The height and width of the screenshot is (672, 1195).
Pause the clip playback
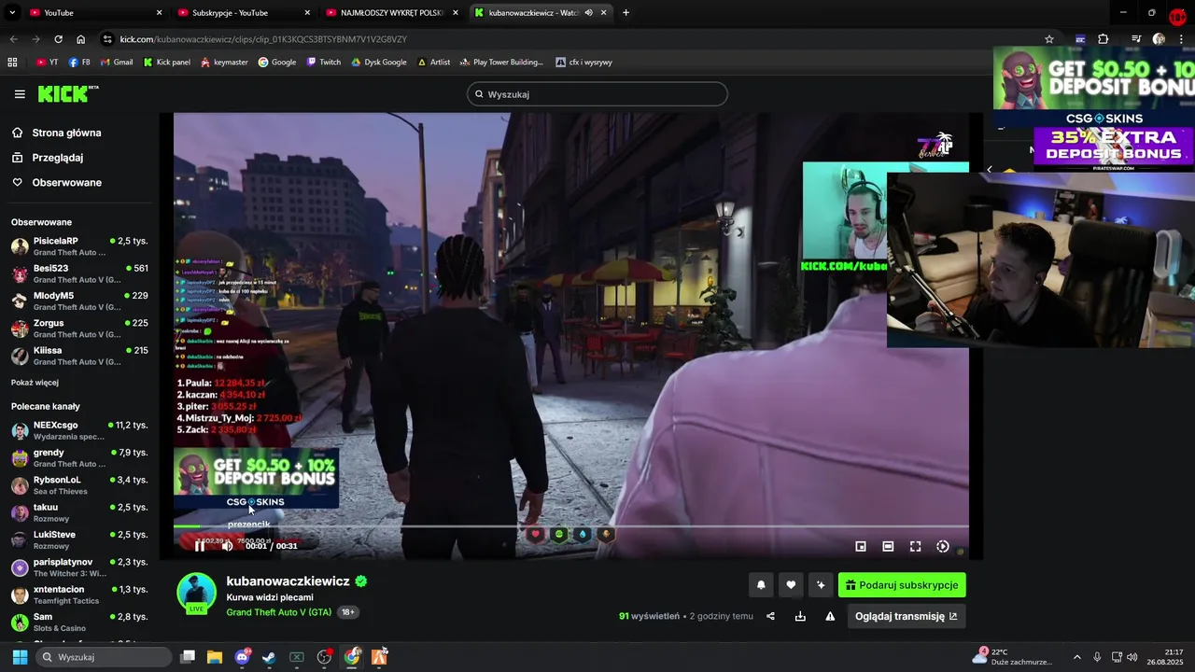pyautogui.click(x=199, y=546)
